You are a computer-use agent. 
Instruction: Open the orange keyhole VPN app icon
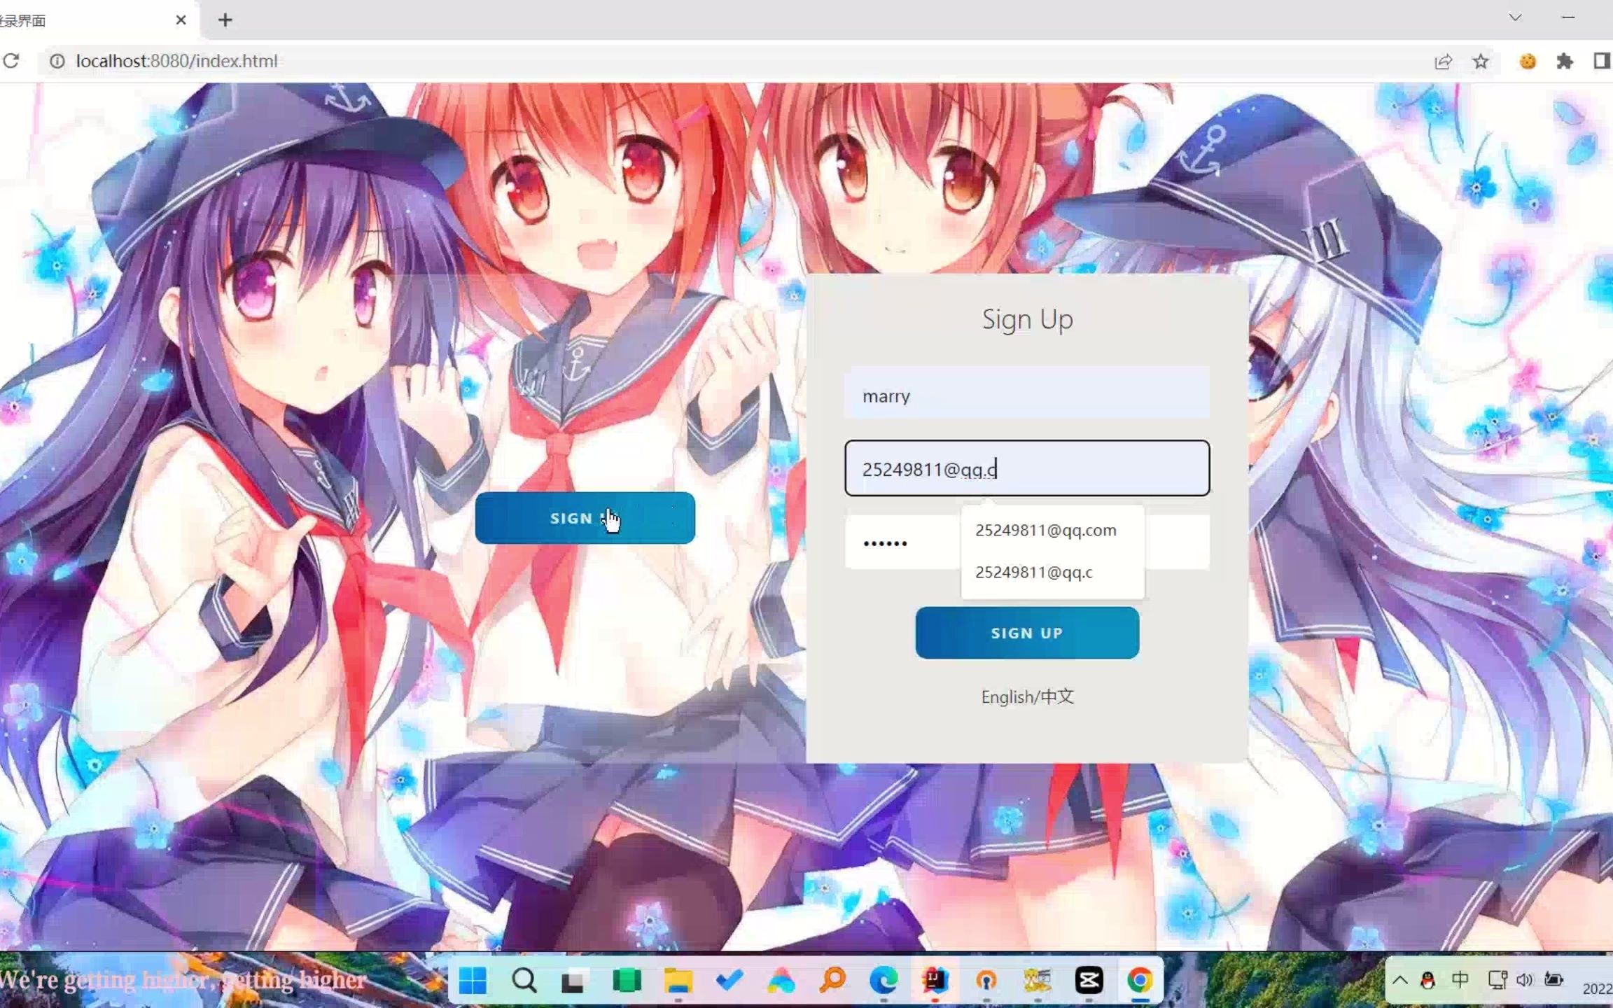pos(986,981)
